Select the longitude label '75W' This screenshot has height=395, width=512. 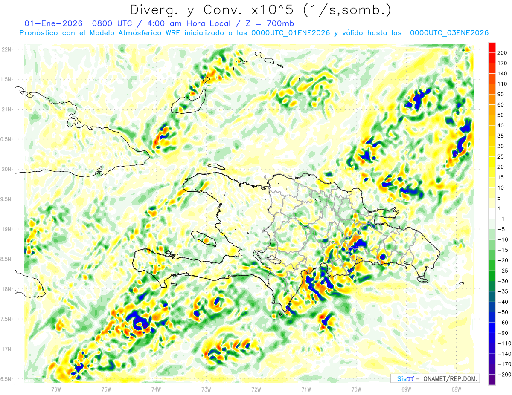106,389
